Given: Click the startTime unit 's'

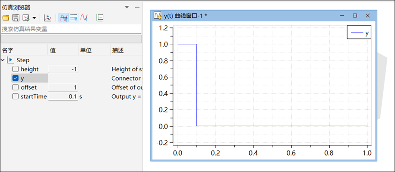Looking at the screenshot, I should (81, 97).
